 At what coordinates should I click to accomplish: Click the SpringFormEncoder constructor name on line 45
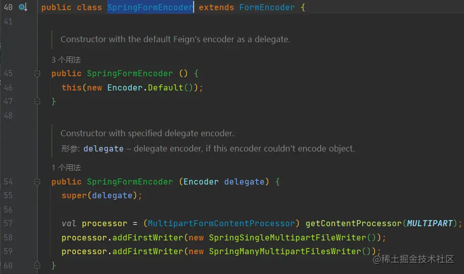coord(130,73)
